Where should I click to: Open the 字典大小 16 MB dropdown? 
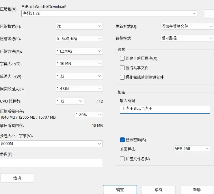coord(79,64)
